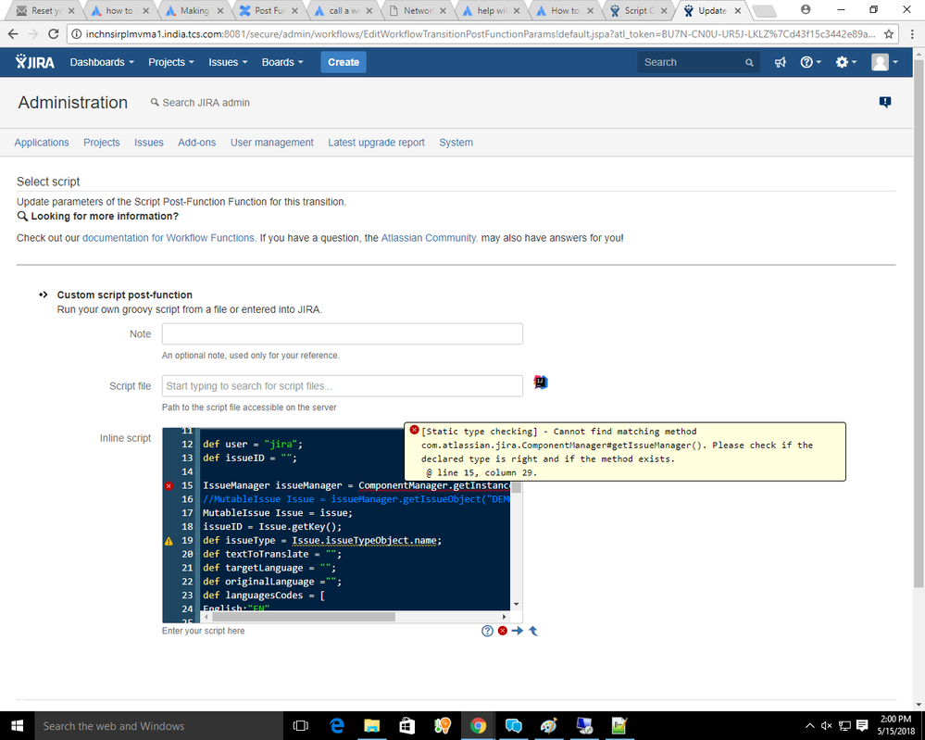This screenshot has width=925, height=740.
Task: Show hidden system tray icons
Action: point(810,726)
